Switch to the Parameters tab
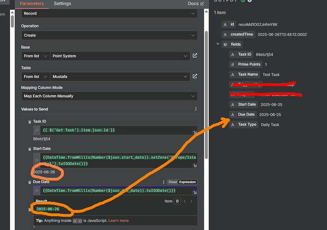Screen dimensions: 327x230 (32, 3)
